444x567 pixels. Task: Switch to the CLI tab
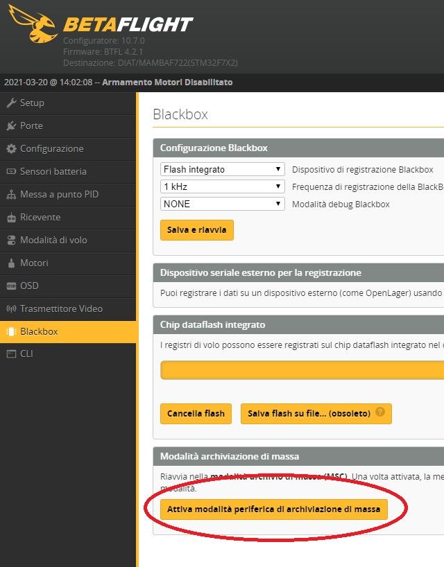point(26,354)
